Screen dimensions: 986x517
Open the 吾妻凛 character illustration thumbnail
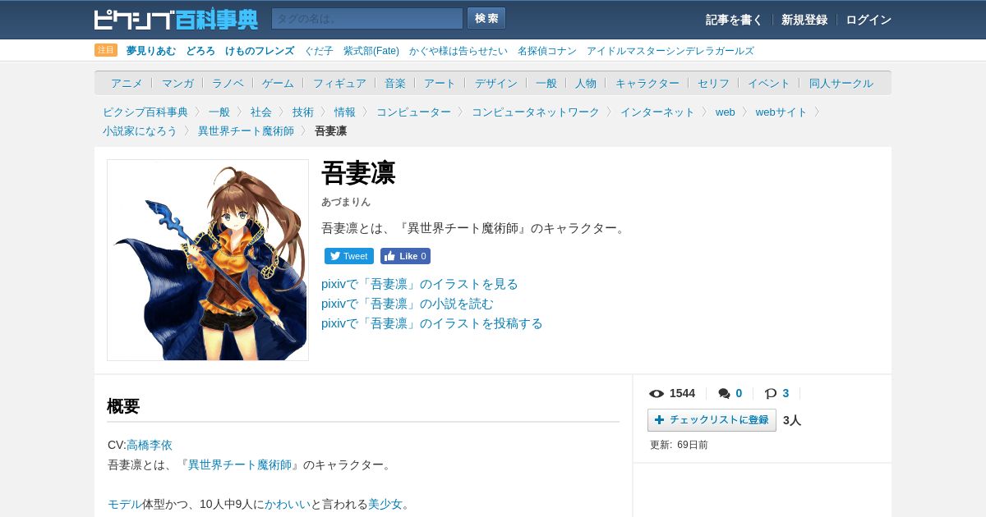tap(208, 260)
